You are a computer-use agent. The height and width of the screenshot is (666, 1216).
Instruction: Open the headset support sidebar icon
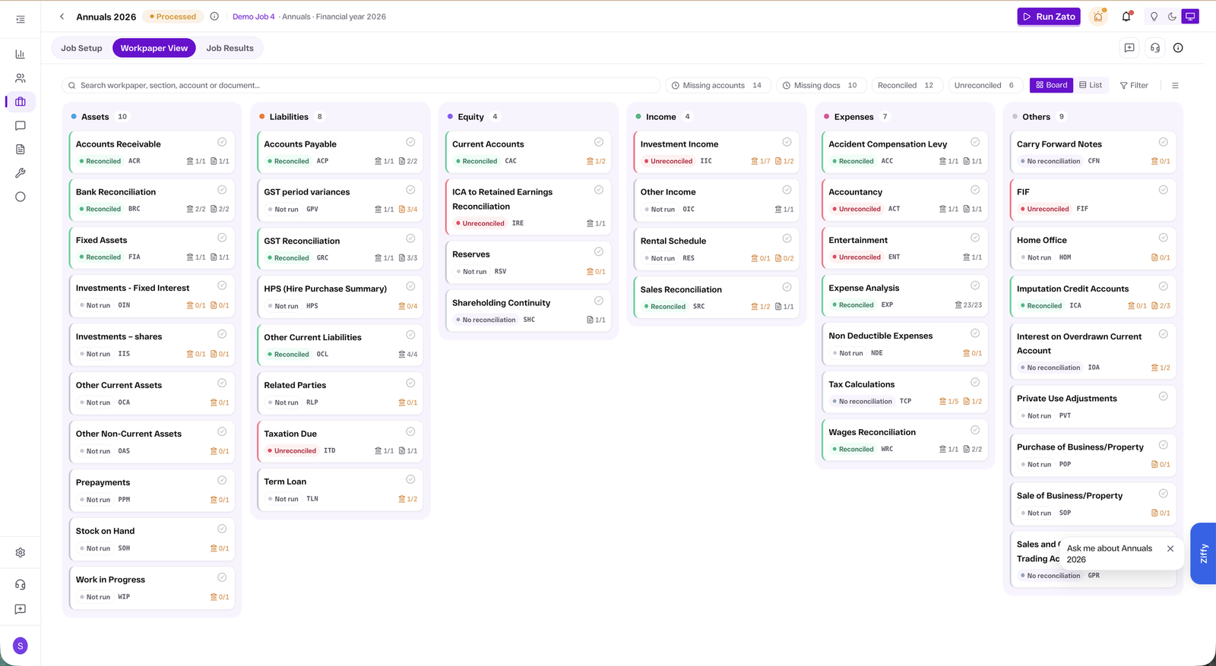[21, 585]
